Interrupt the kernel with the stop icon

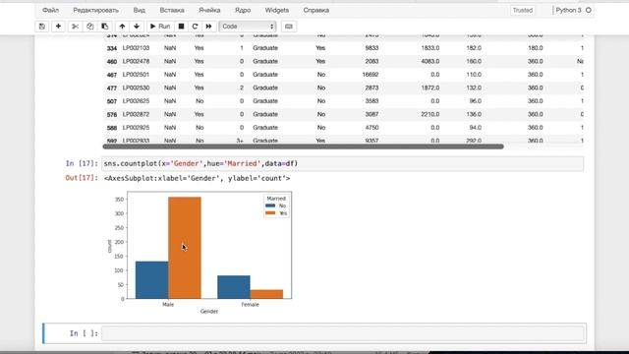(x=181, y=27)
